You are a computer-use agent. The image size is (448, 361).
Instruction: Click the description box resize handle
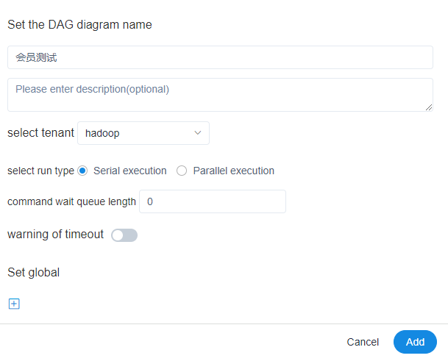click(429, 107)
